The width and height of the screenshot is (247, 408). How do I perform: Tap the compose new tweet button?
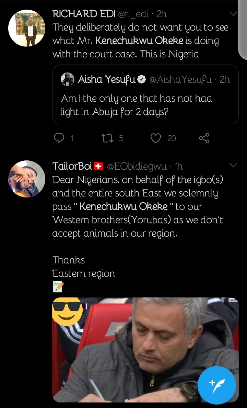[x=217, y=385]
